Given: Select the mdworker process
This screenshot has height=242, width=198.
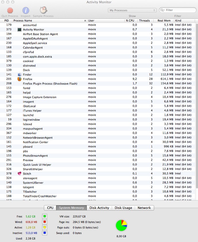Looking at the screenshot, I should (98, 133).
